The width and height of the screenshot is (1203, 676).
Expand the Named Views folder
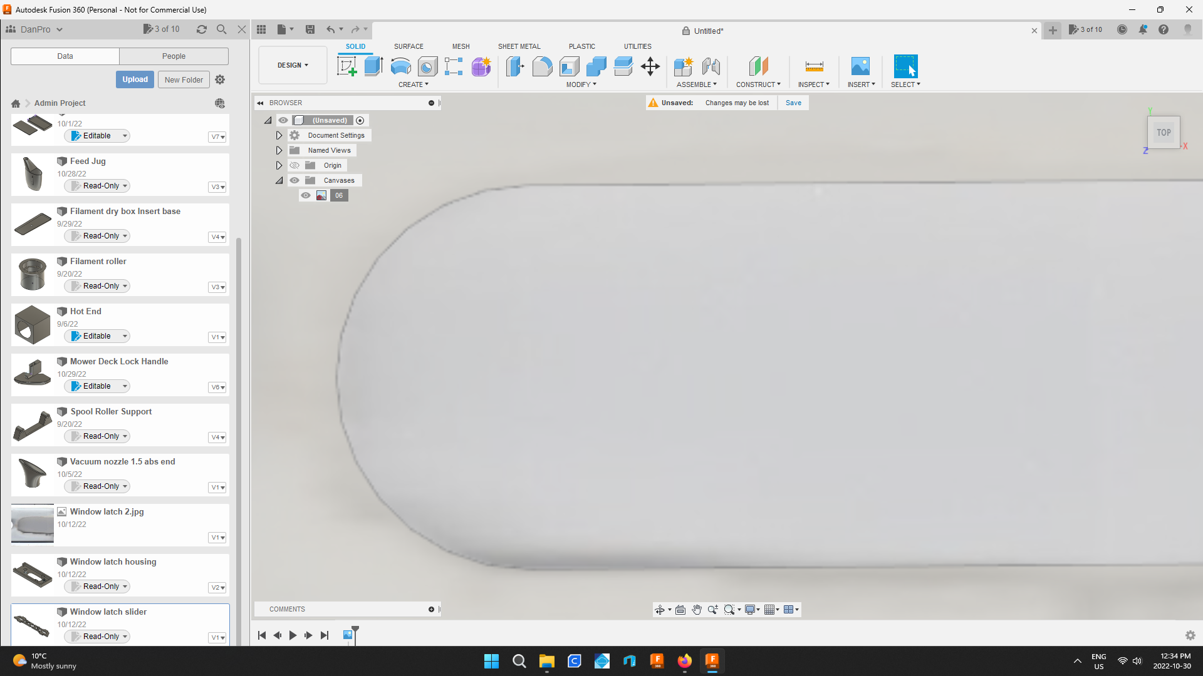point(279,150)
